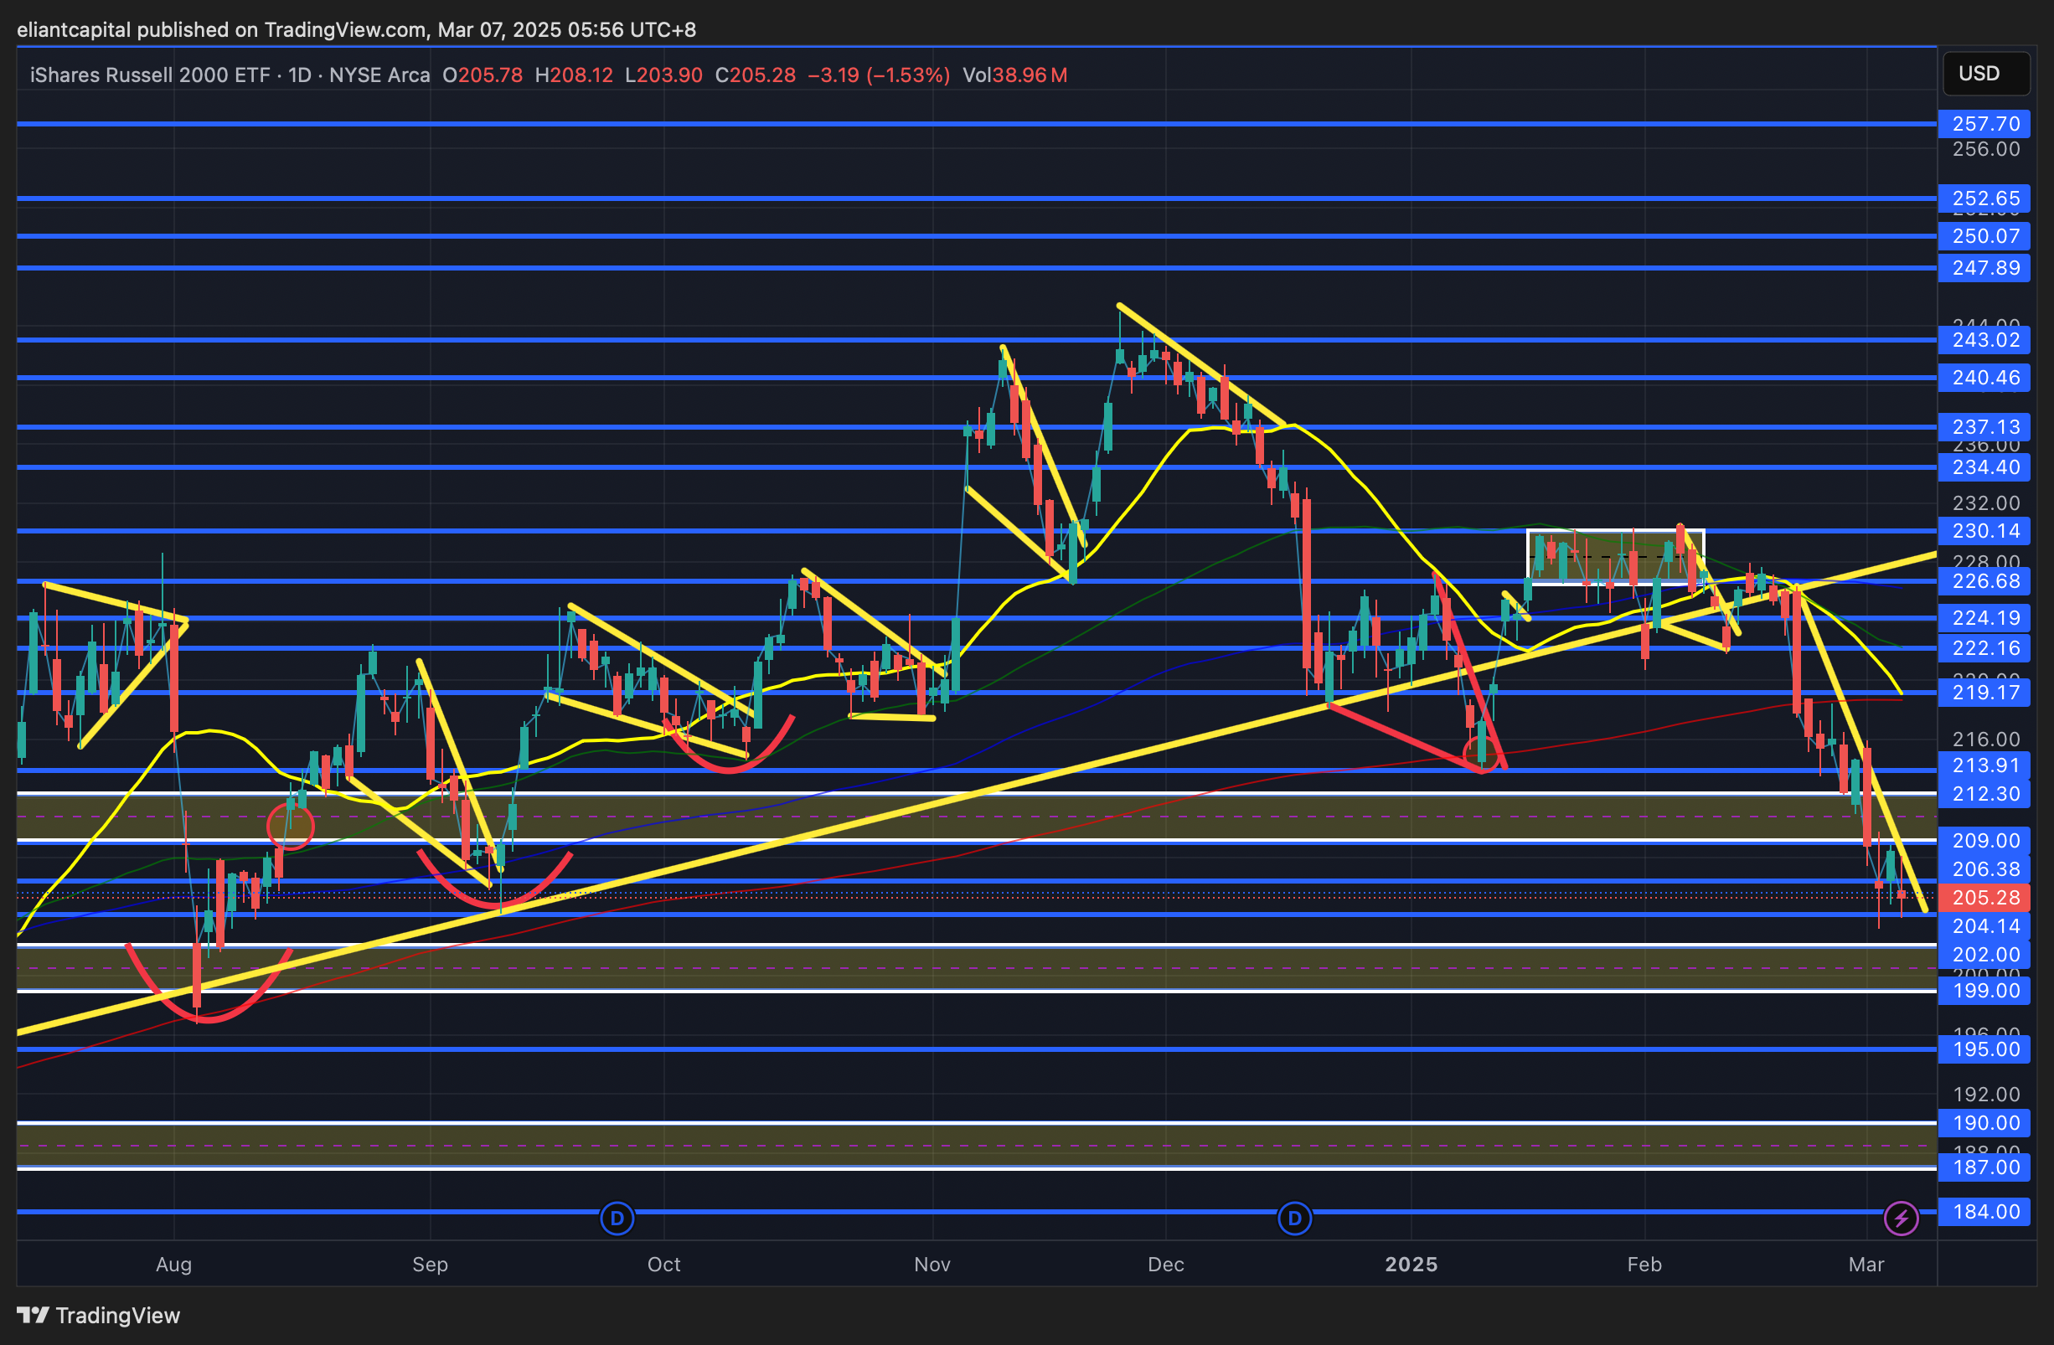Click the dividend marker near late December
The width and height of the screenshot is (2054, 1345).
tap(1293, 1219)
